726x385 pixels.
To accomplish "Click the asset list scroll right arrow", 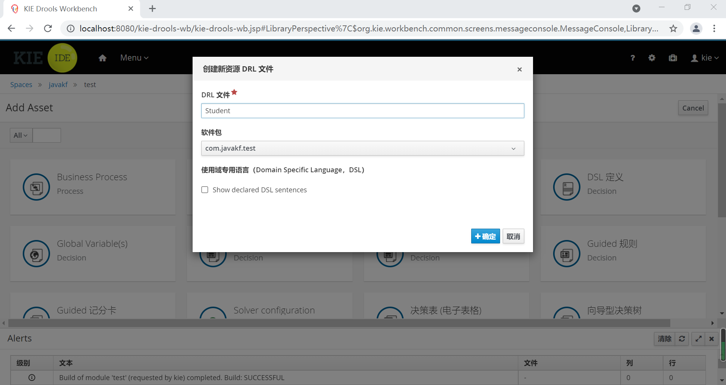I will [x=712, y=323].
